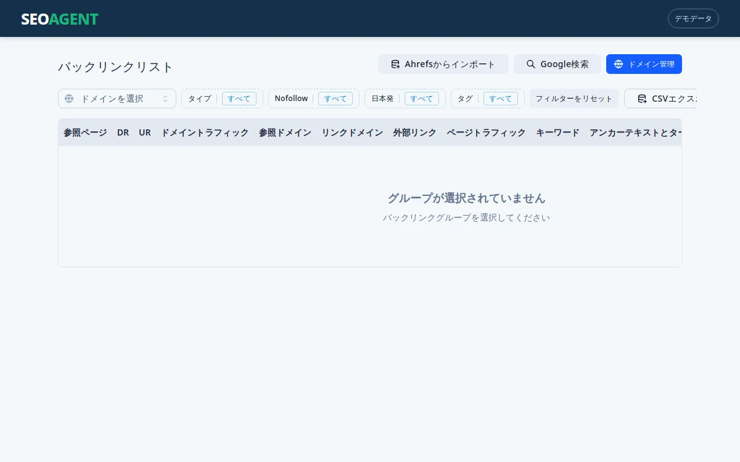Click the デモデータ button
Screen dimensions: 740x462
point(693,18)
